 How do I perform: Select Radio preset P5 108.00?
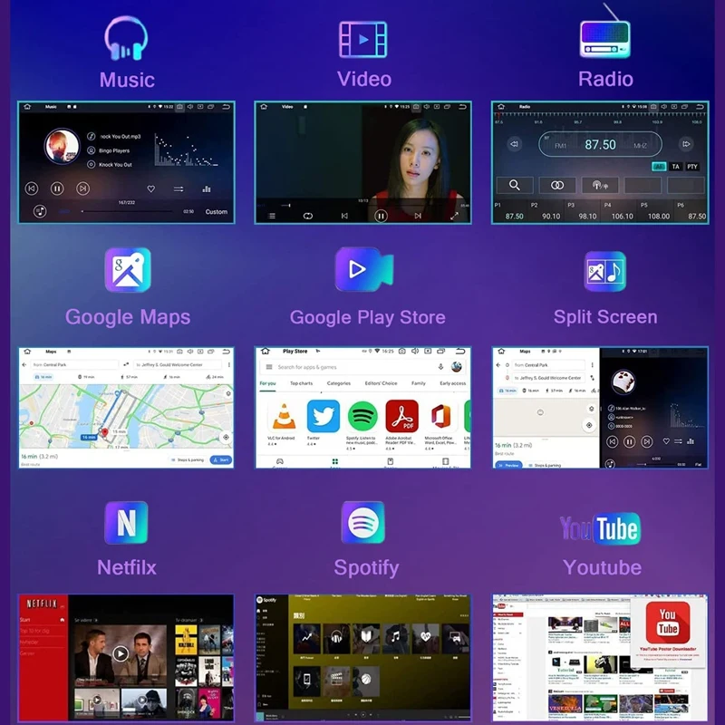(655, 211)
